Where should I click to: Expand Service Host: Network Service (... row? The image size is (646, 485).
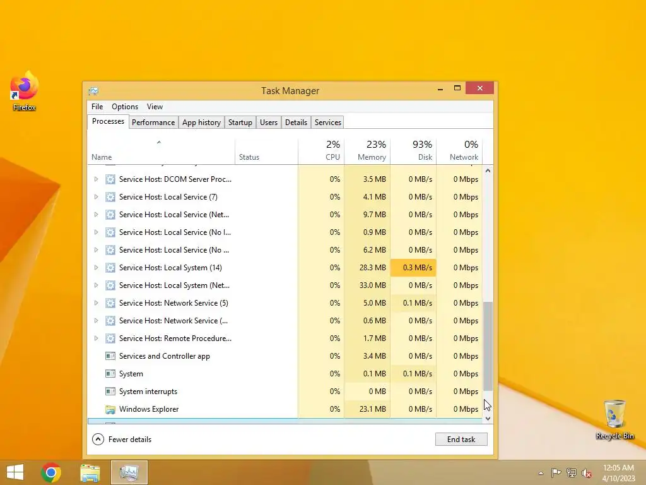click(x=96, y=321)
